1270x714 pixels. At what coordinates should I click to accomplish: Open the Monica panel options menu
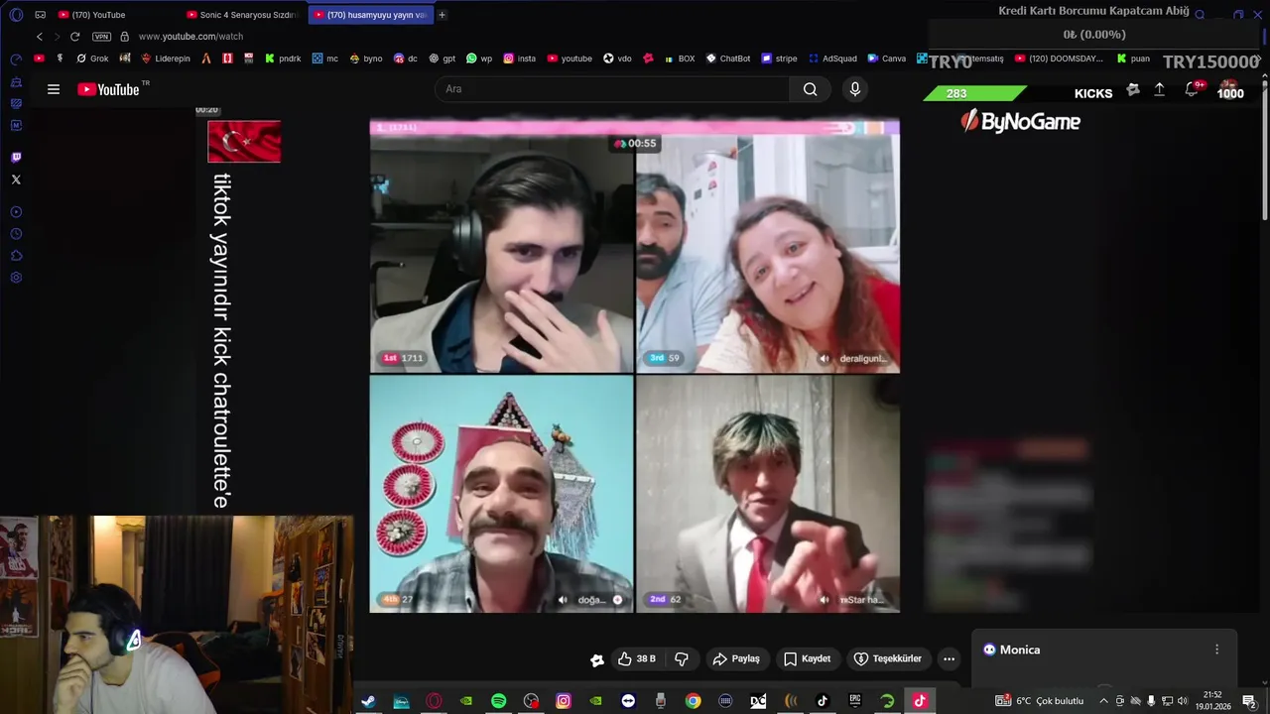click(x=1217, y=650)
